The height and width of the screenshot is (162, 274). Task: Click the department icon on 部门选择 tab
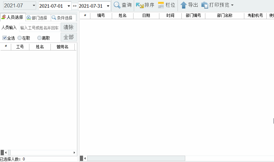click(x=29, y=18)
